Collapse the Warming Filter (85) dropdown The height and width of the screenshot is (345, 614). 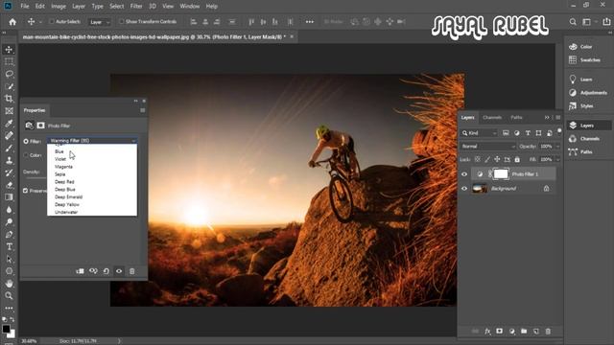(92, 141)
